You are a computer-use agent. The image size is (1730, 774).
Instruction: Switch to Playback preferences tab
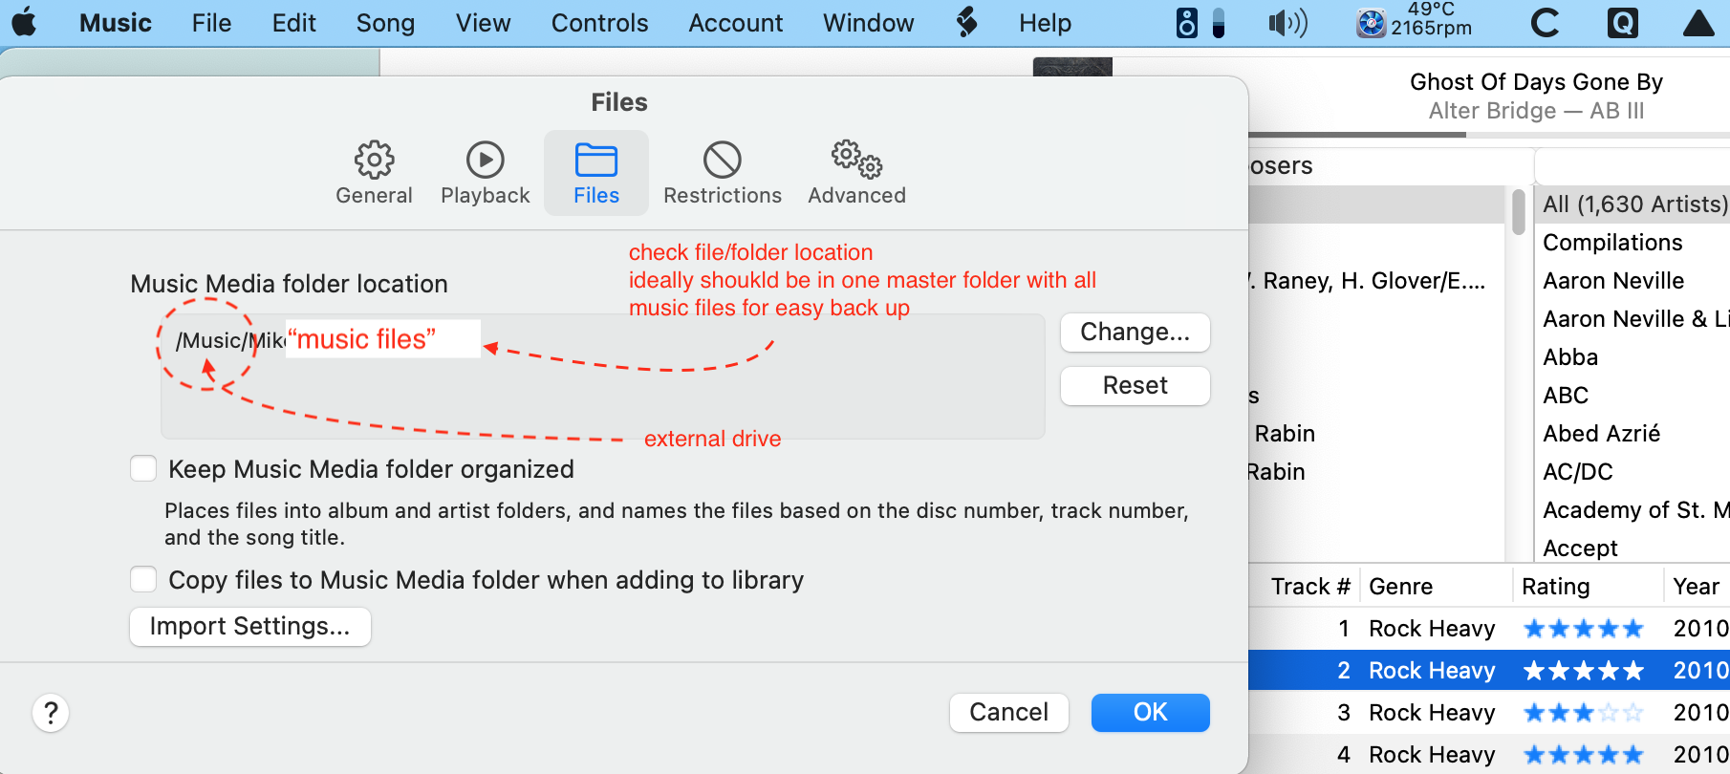[485, 173]
